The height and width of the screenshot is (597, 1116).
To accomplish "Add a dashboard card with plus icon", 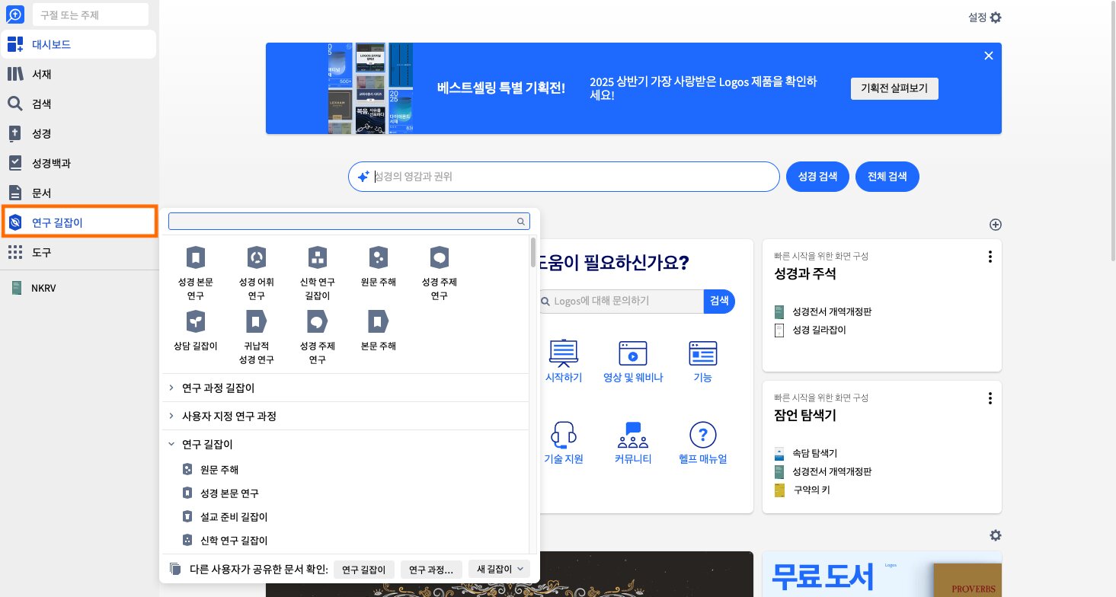I will click(995, 225).
